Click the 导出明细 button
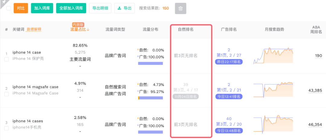 click(100, 8)
